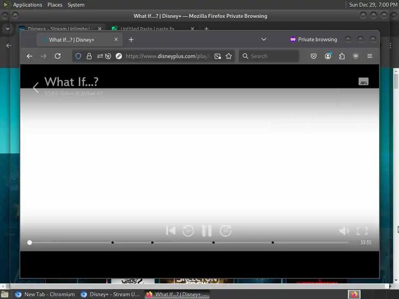This screenshot has height=299, width=399.
Task: Click the autoplay blocked icon in address bar
Action: click(108, 56)
